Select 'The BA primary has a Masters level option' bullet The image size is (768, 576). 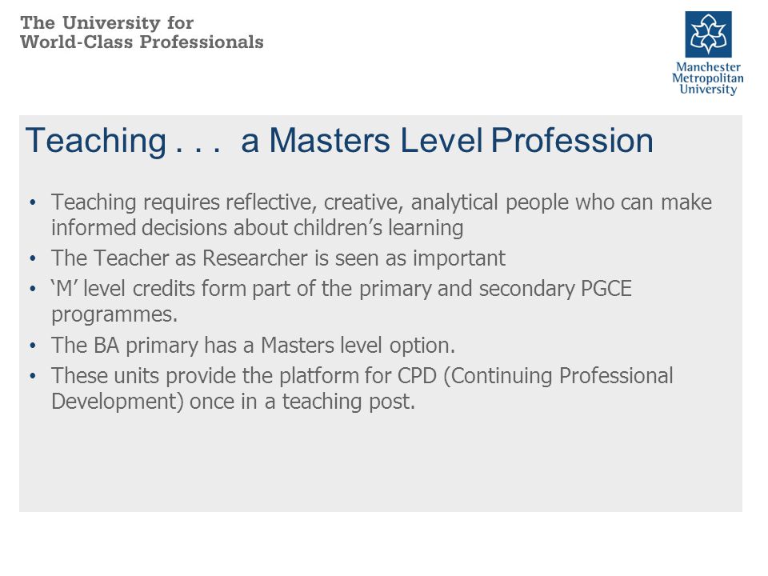[x=254, y=346]
